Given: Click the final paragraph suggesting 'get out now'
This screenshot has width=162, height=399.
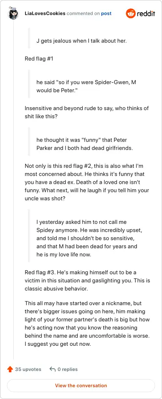Looking at the screenshot, I should point(87,324).
